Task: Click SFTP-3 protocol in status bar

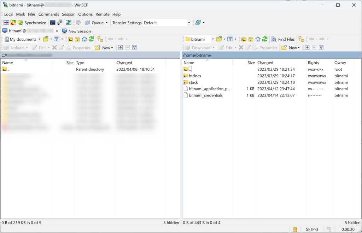Action: click(x=312, y=229)
